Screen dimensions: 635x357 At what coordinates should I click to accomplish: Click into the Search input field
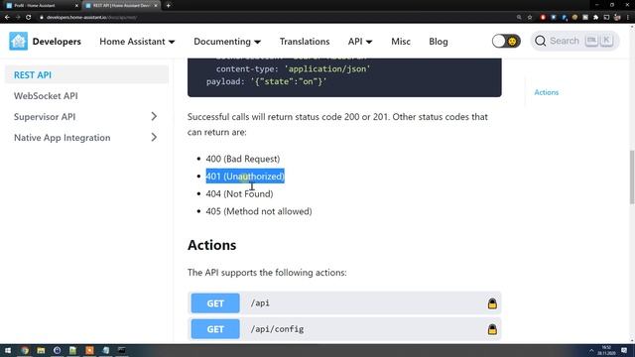pyautogui.click(x=574, y=41)
